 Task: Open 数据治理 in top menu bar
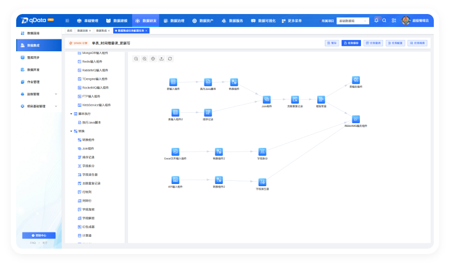coord(174,20)
